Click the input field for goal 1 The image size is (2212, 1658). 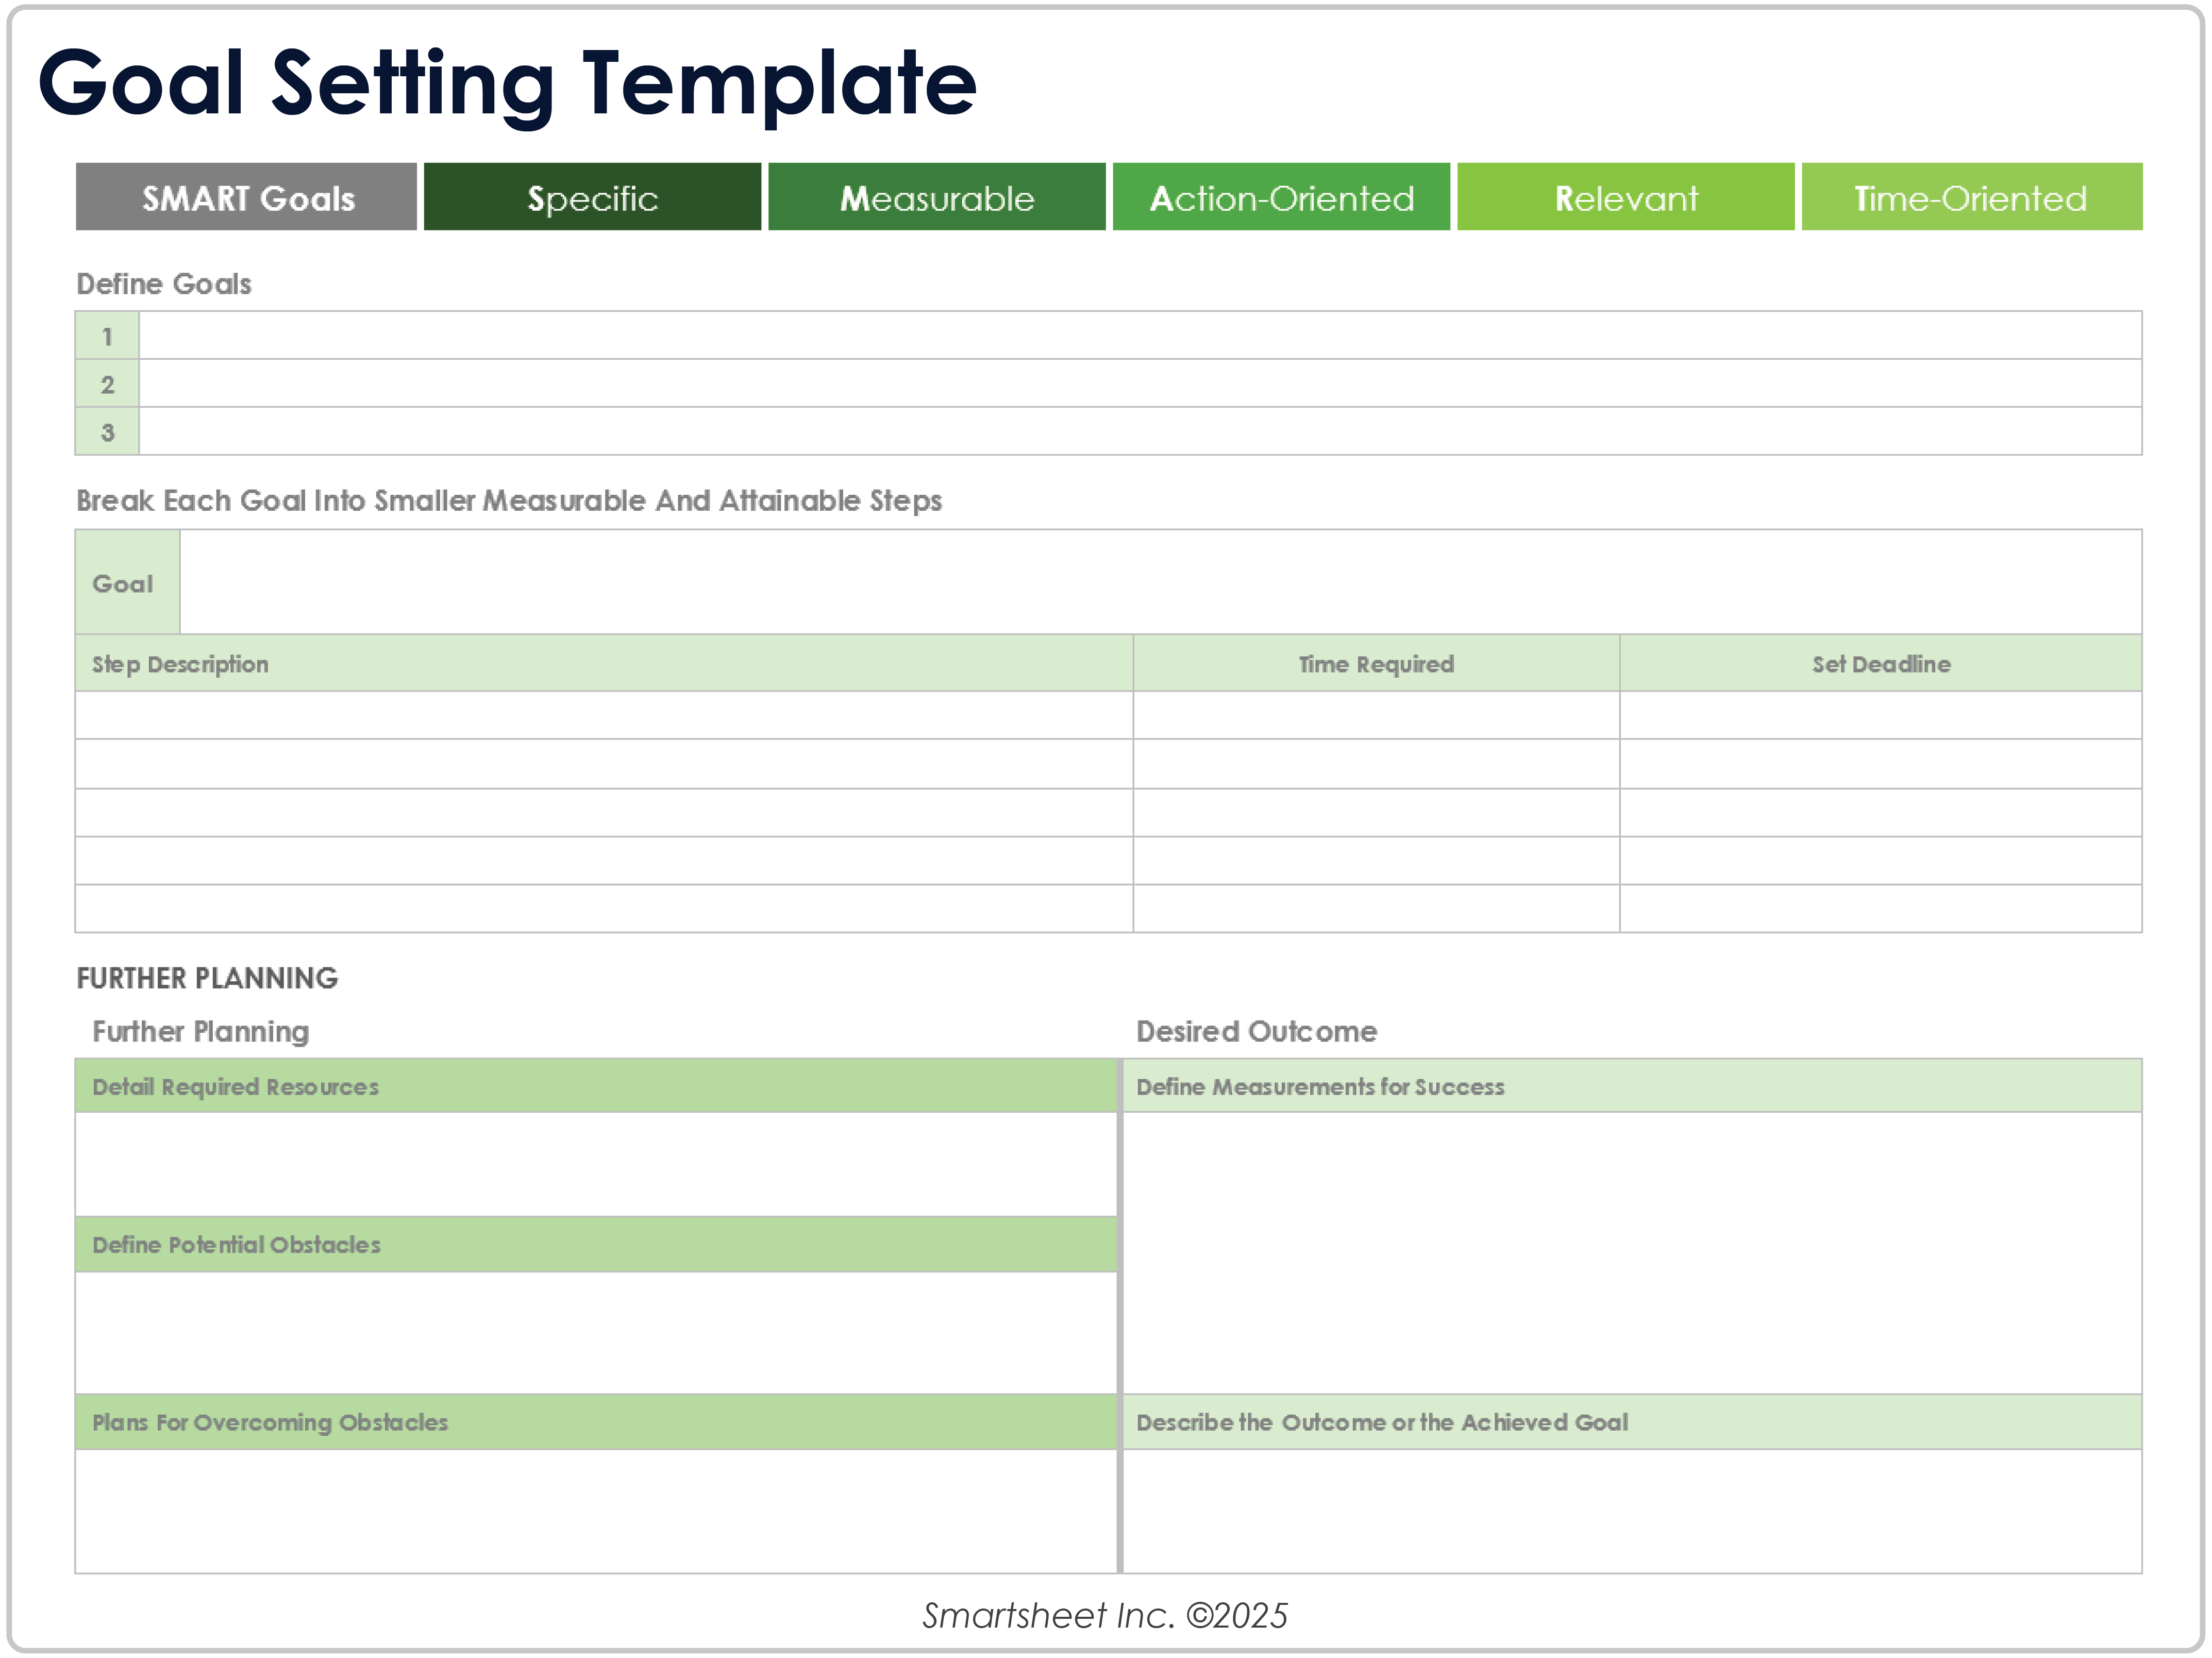click(x=1140, y=336)
